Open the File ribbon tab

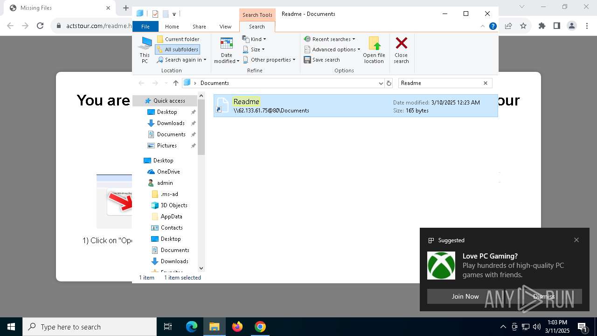tap(146, 27)
